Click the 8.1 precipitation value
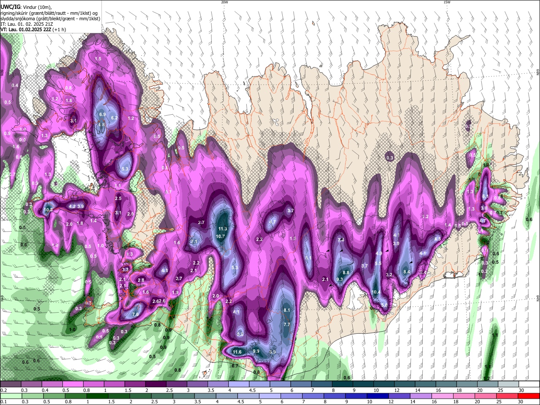This screenshot has height=405, width=540. 287,310
